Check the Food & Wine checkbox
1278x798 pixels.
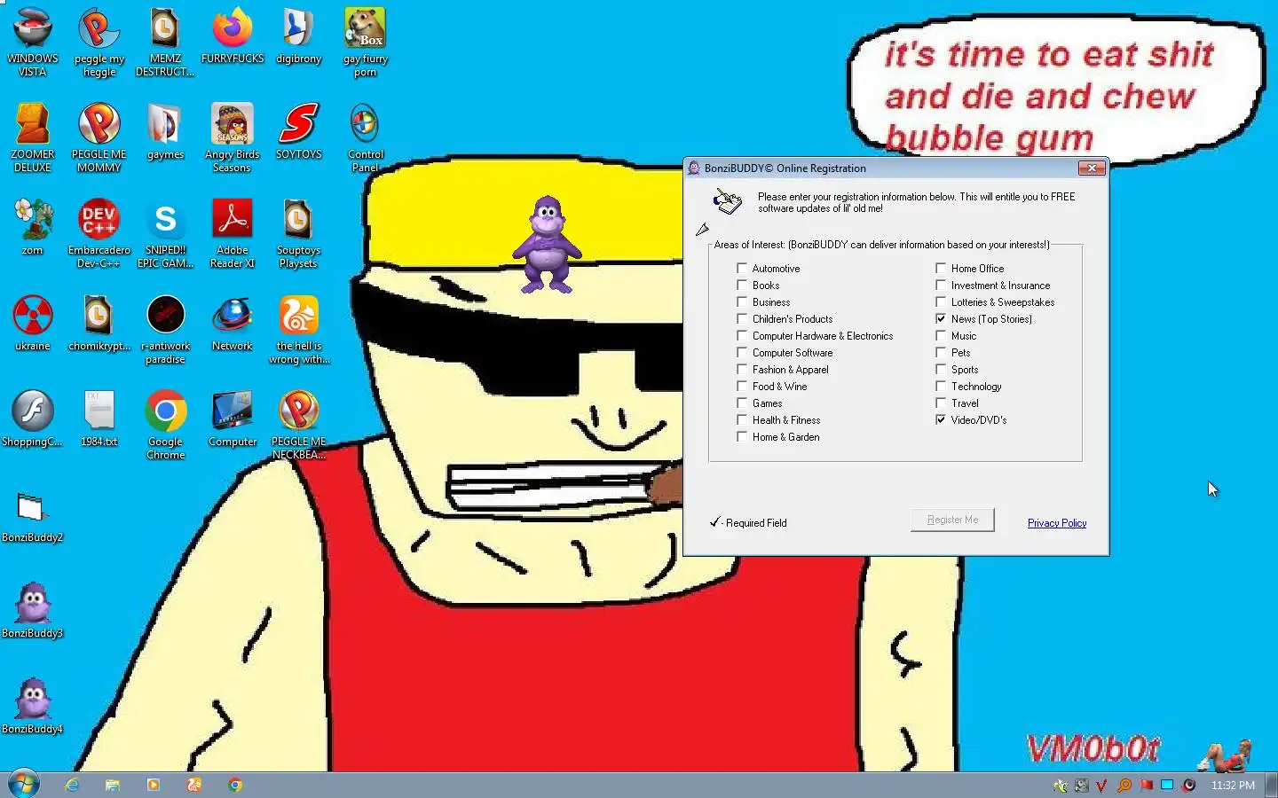[x=742, y=386]
